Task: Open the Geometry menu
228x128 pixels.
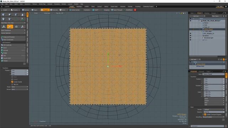Action: pyautogui.click(x=27, y=4)
